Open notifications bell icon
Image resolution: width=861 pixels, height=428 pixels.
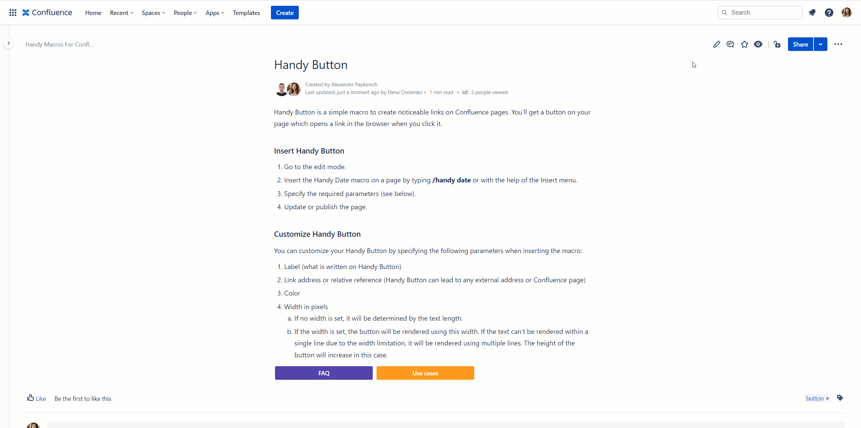812,13
